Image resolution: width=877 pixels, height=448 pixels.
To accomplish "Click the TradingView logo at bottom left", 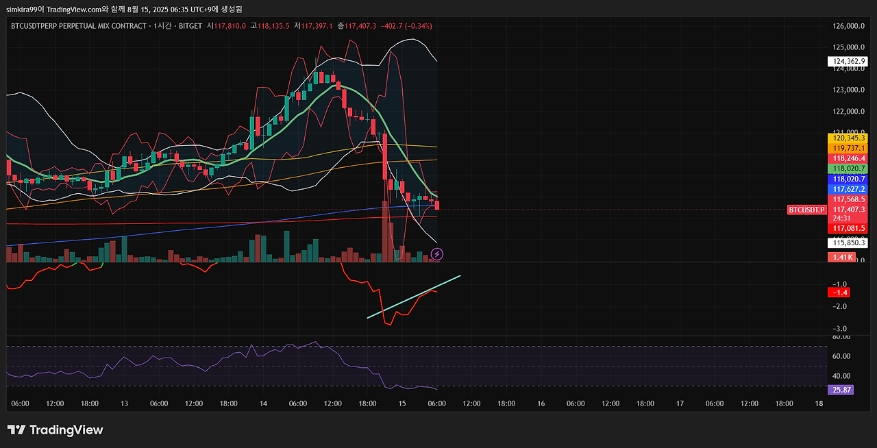I will point(55,430).
